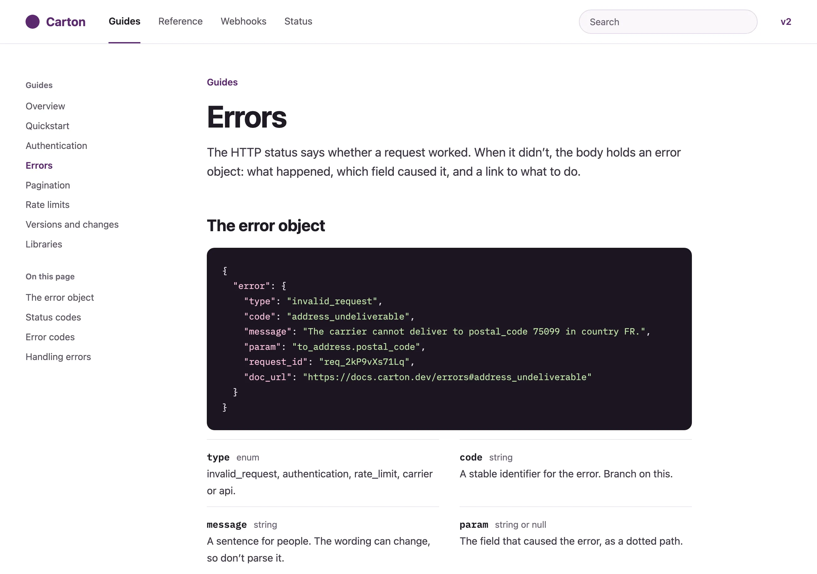The image size is (817, 574).
Task: Open the Status tab
Action: [x=298, y=21]
